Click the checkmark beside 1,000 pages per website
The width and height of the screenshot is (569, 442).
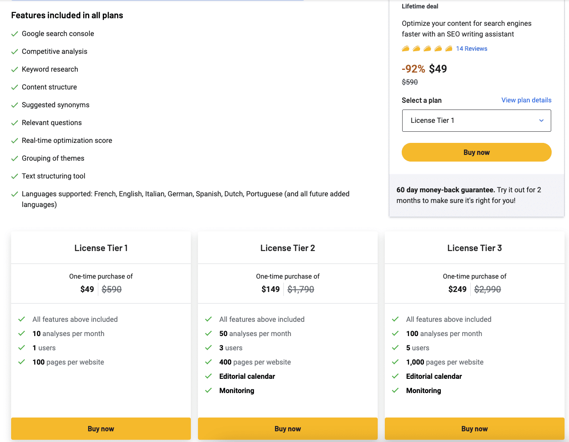tap(395, 362)
